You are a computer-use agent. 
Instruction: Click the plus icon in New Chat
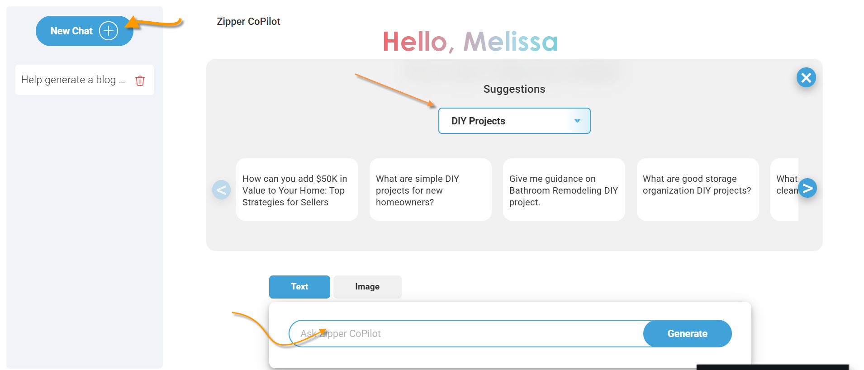pyautogui.click(x=109, y=31)
